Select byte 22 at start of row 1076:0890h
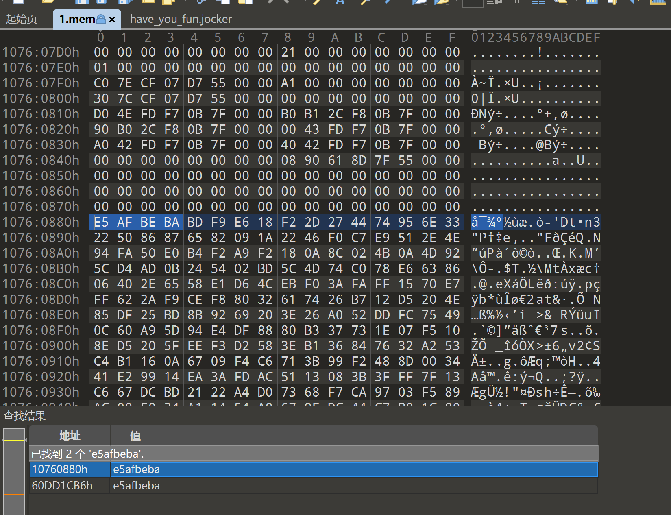This screenshot has width=671, height=515. tap(101, 238)
